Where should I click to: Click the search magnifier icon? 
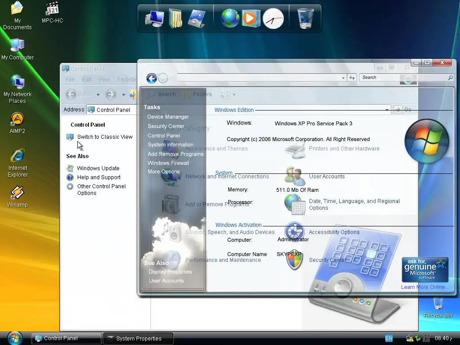(x=450, y=77)
